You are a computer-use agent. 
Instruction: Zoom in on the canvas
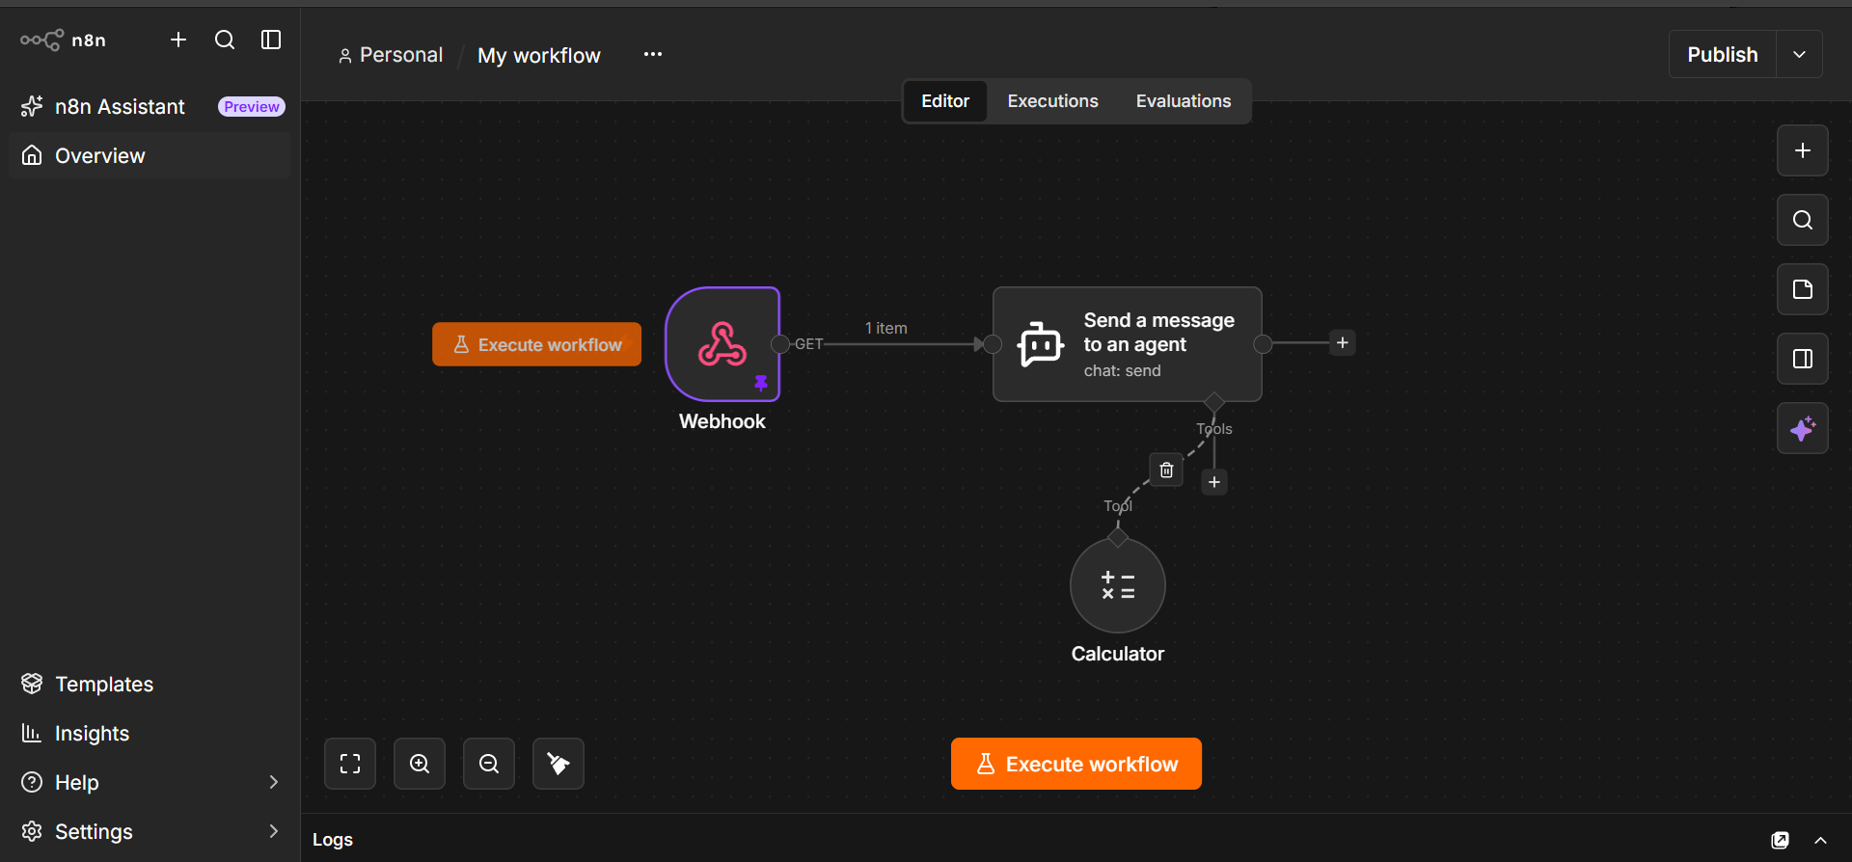point(420,764)
